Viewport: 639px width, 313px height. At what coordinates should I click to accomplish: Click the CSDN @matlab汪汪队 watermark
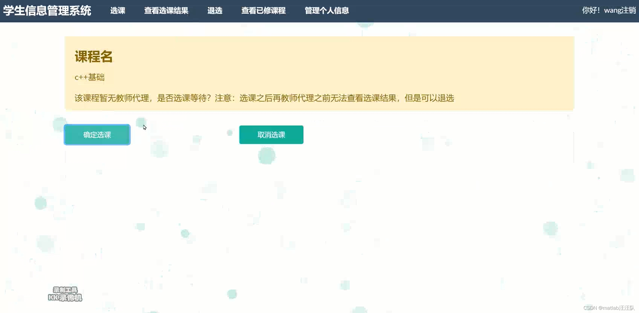tap(609, 308)
